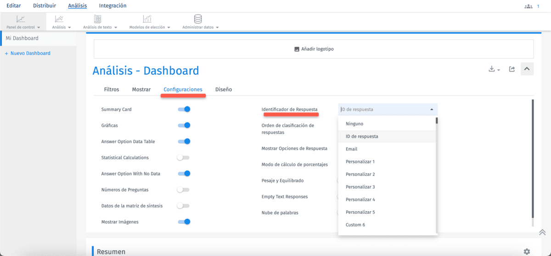The height and width of the screenshot is (256, 551).
Task: Choose Personalizar 4 option
Action: [x=388, y=200]
